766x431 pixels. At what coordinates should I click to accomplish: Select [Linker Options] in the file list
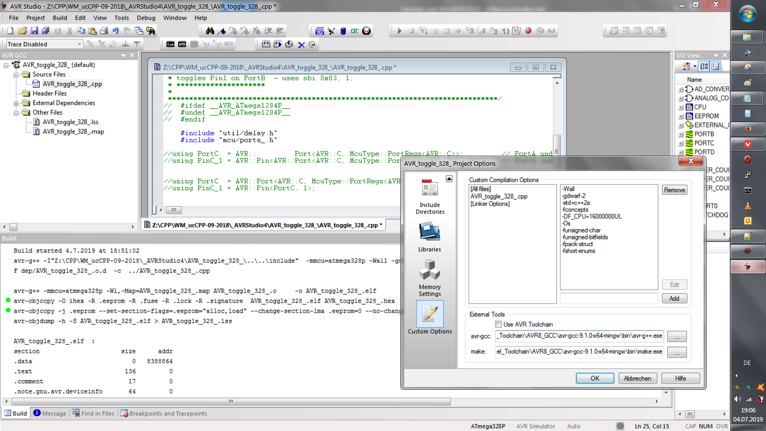[490, 204]
